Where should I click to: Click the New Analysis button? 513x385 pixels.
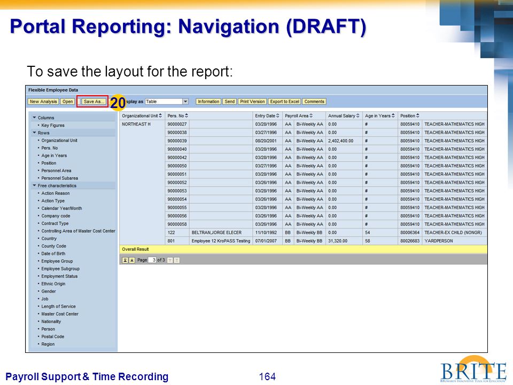(43, 102)
